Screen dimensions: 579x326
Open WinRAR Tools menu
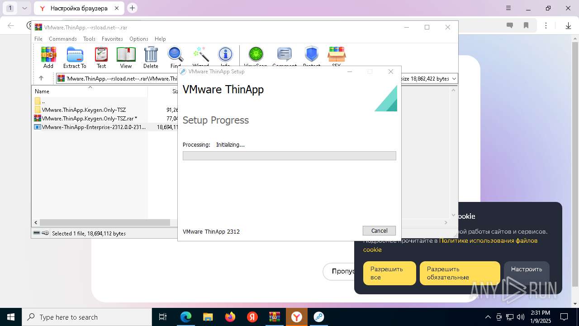(89, 39)
